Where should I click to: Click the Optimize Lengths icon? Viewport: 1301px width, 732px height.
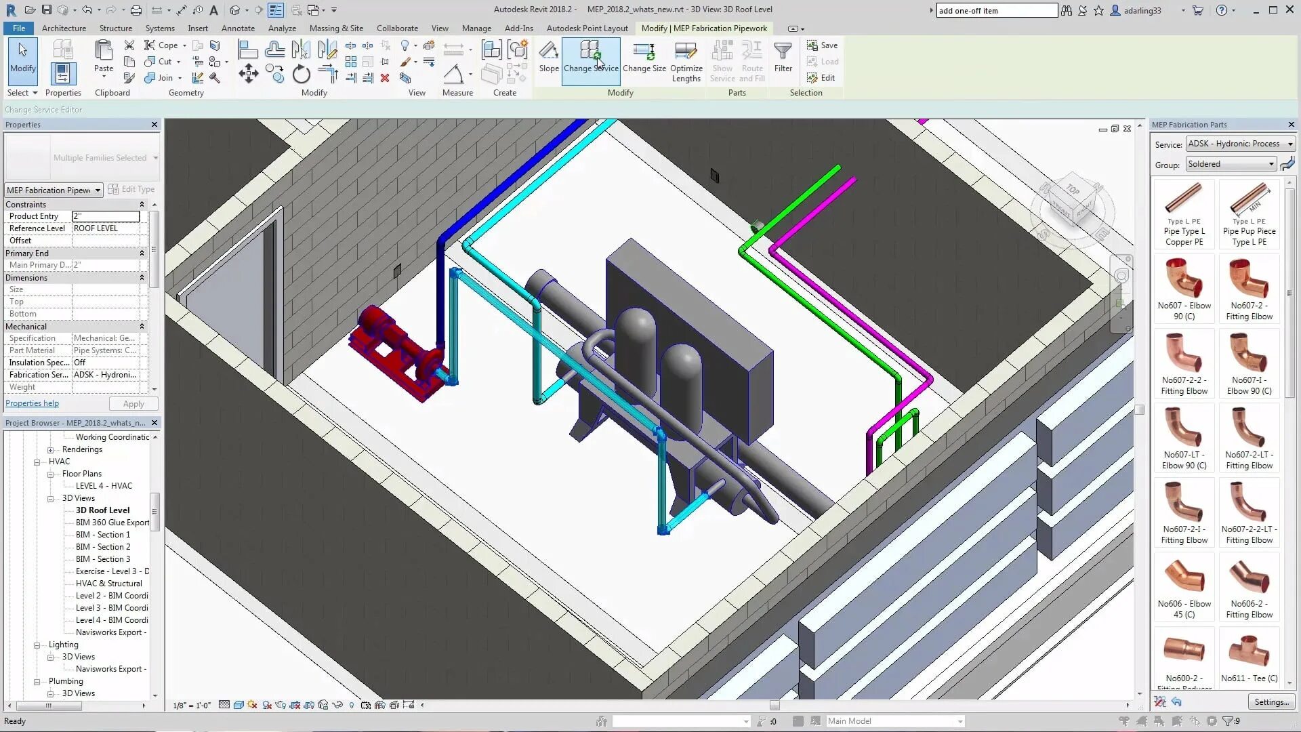pos(686,60)
